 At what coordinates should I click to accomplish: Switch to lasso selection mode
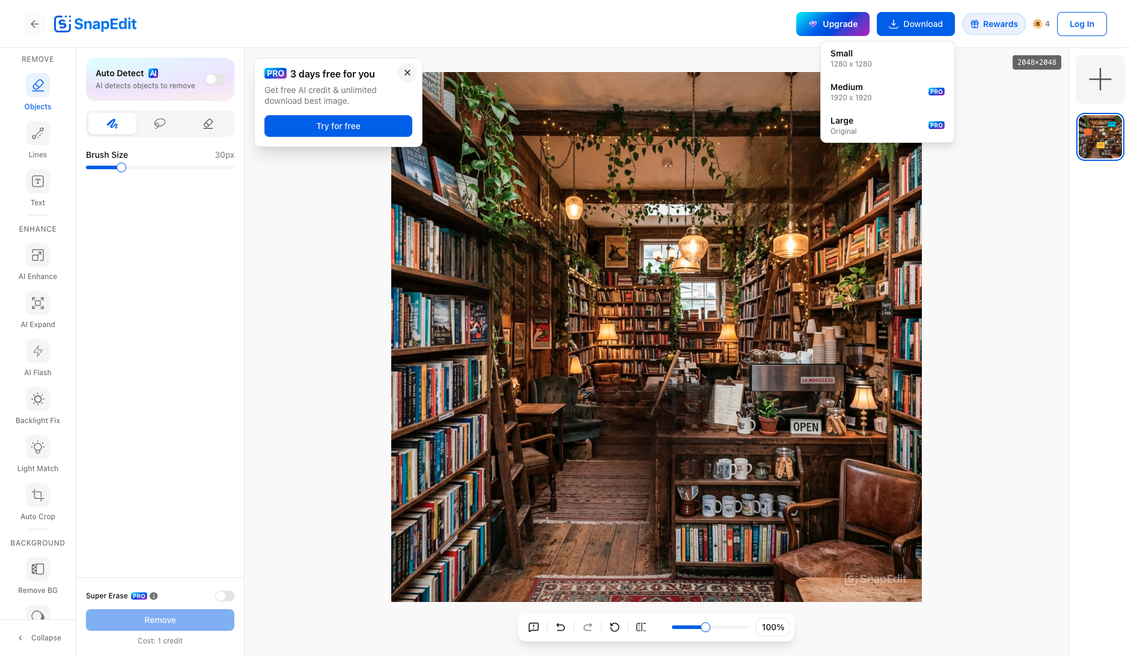click(160, 124)
